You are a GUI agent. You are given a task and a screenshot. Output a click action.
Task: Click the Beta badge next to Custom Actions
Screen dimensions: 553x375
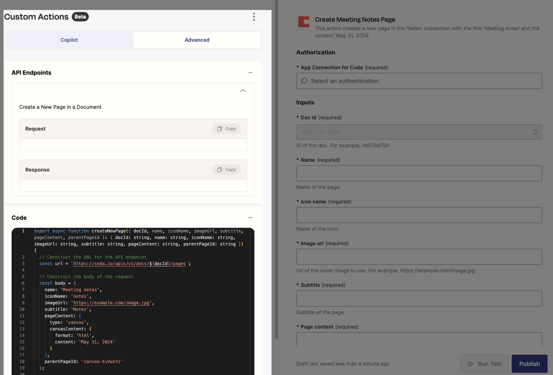tap(80, 17)
